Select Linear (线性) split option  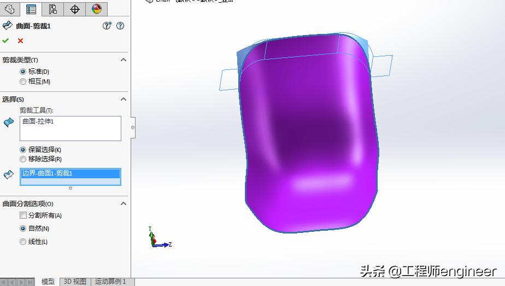point(23,242)
